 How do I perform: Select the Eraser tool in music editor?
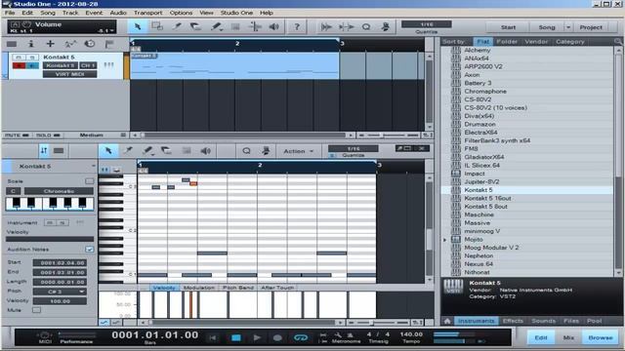(x=167, y=150)
